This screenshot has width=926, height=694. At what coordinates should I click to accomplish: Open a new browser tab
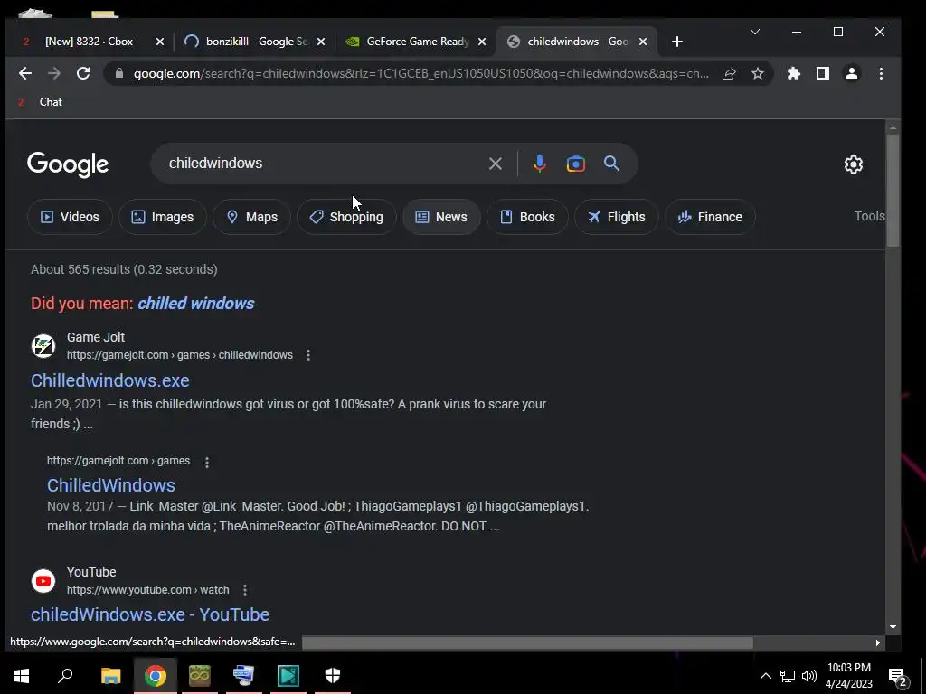[677, 42]
